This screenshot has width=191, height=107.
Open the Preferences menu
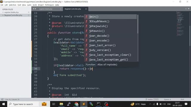click(x=50, y=5)
